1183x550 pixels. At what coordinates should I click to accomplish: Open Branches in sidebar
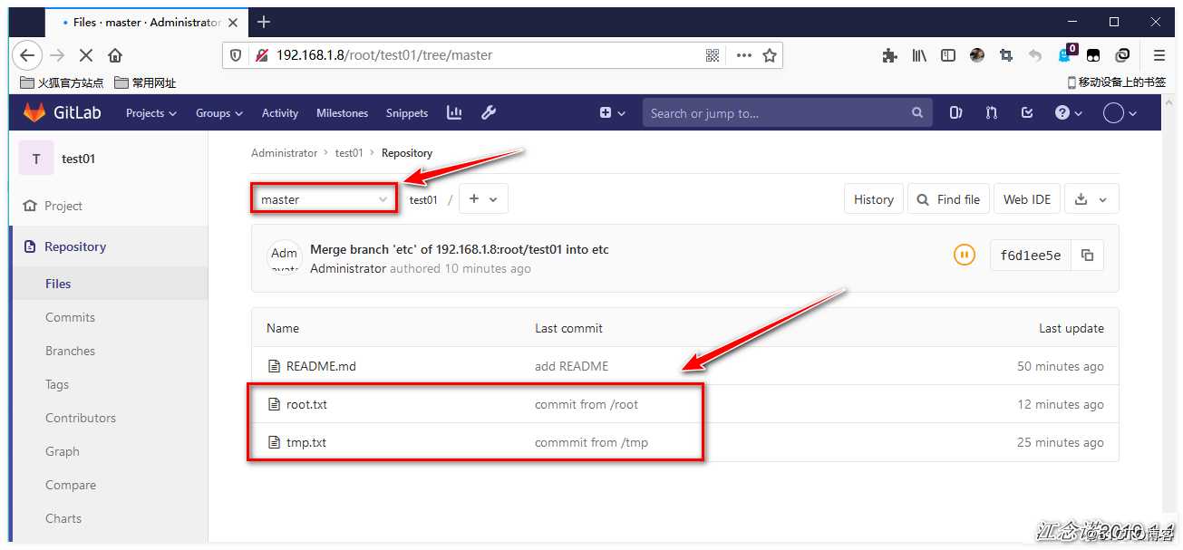(70, 351)
